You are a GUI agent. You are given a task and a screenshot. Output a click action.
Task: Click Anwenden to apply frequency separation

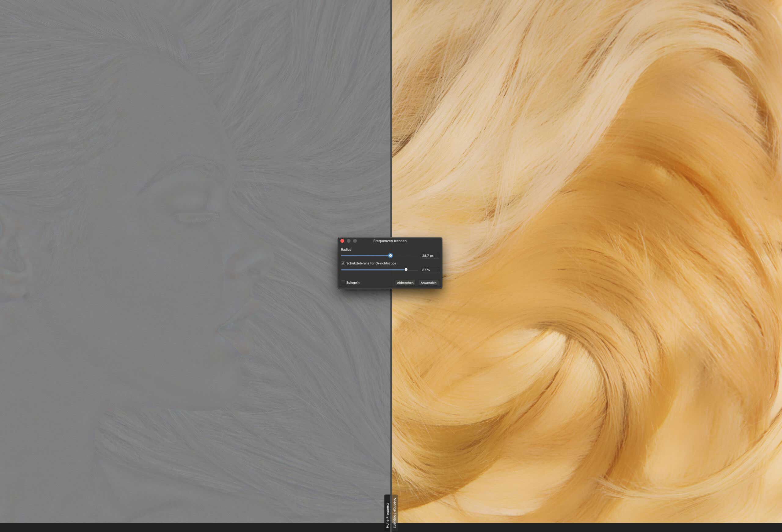pos(428,283)
